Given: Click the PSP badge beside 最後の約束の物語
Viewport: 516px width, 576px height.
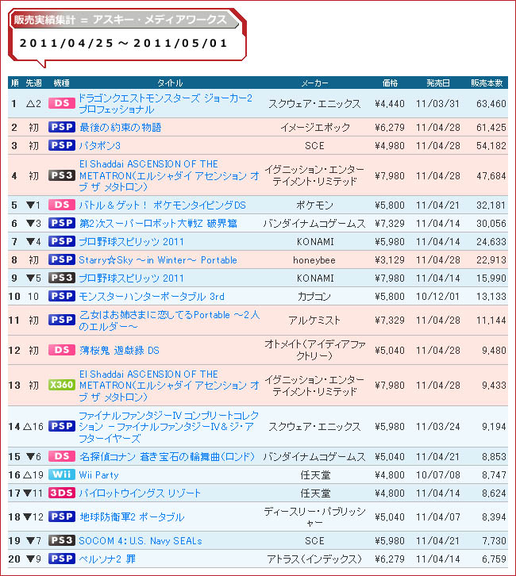Looking at the screenshot, I should (62, 127).
